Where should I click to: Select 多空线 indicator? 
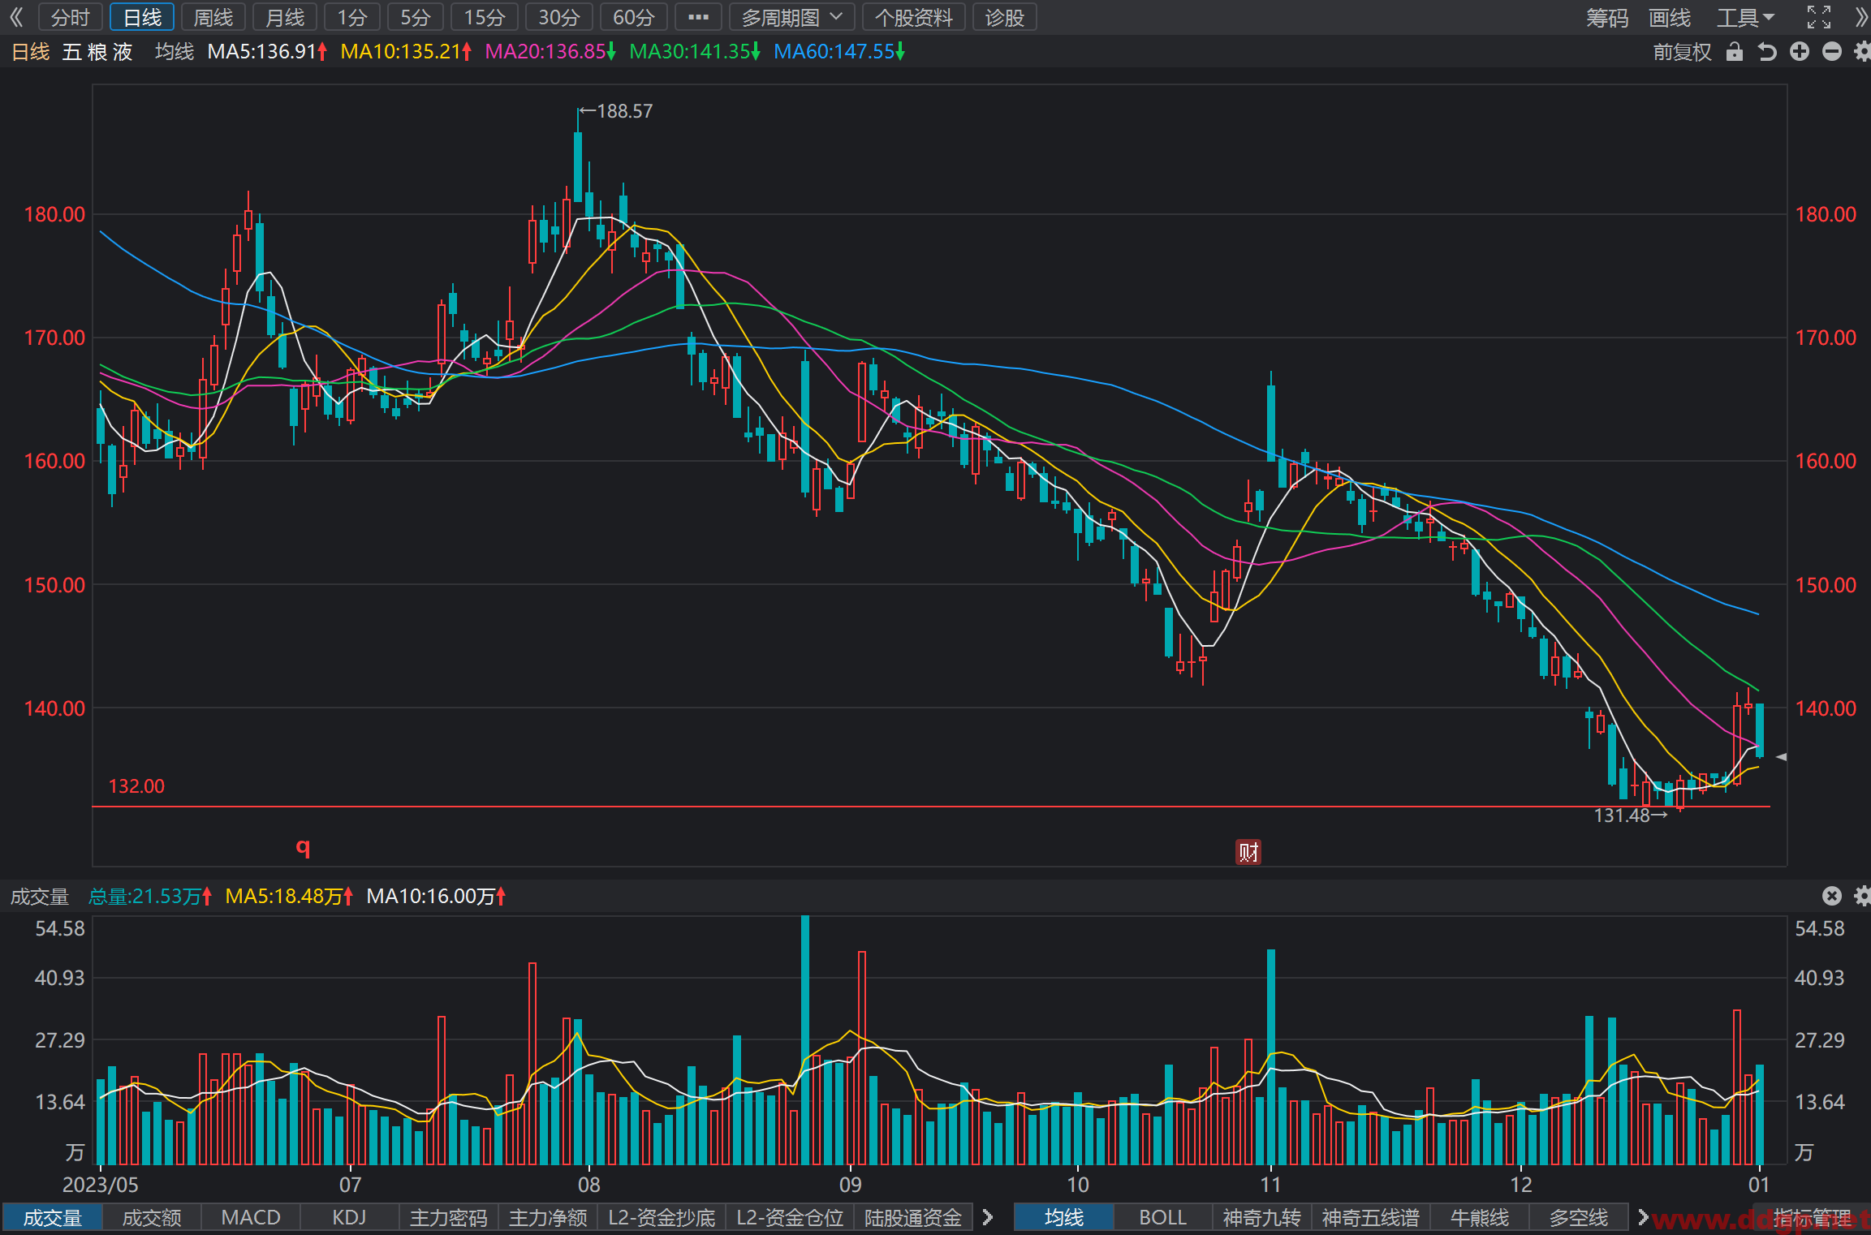click(x=1578, y=1217)
